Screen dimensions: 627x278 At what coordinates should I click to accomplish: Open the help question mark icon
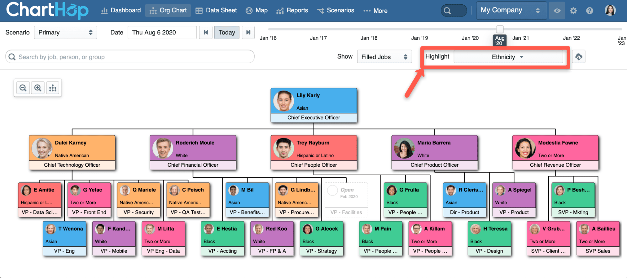point(590,11)
